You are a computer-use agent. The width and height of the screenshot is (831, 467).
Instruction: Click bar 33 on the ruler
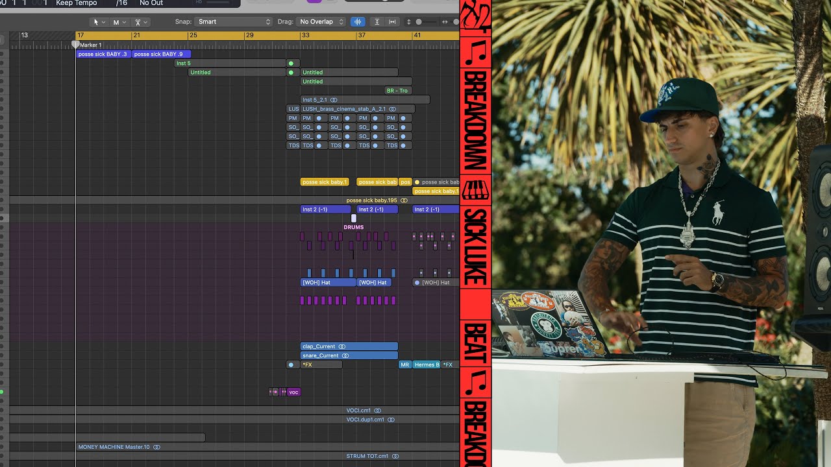[x=305, y=35]
